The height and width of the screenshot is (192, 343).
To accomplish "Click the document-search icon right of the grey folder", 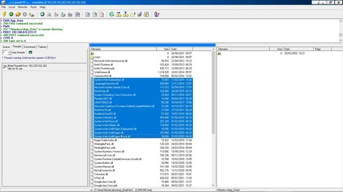I will pos(77,14).
